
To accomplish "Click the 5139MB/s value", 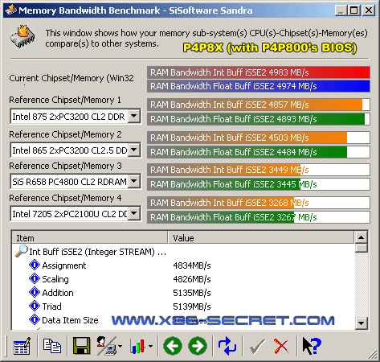I will (192, 306).
